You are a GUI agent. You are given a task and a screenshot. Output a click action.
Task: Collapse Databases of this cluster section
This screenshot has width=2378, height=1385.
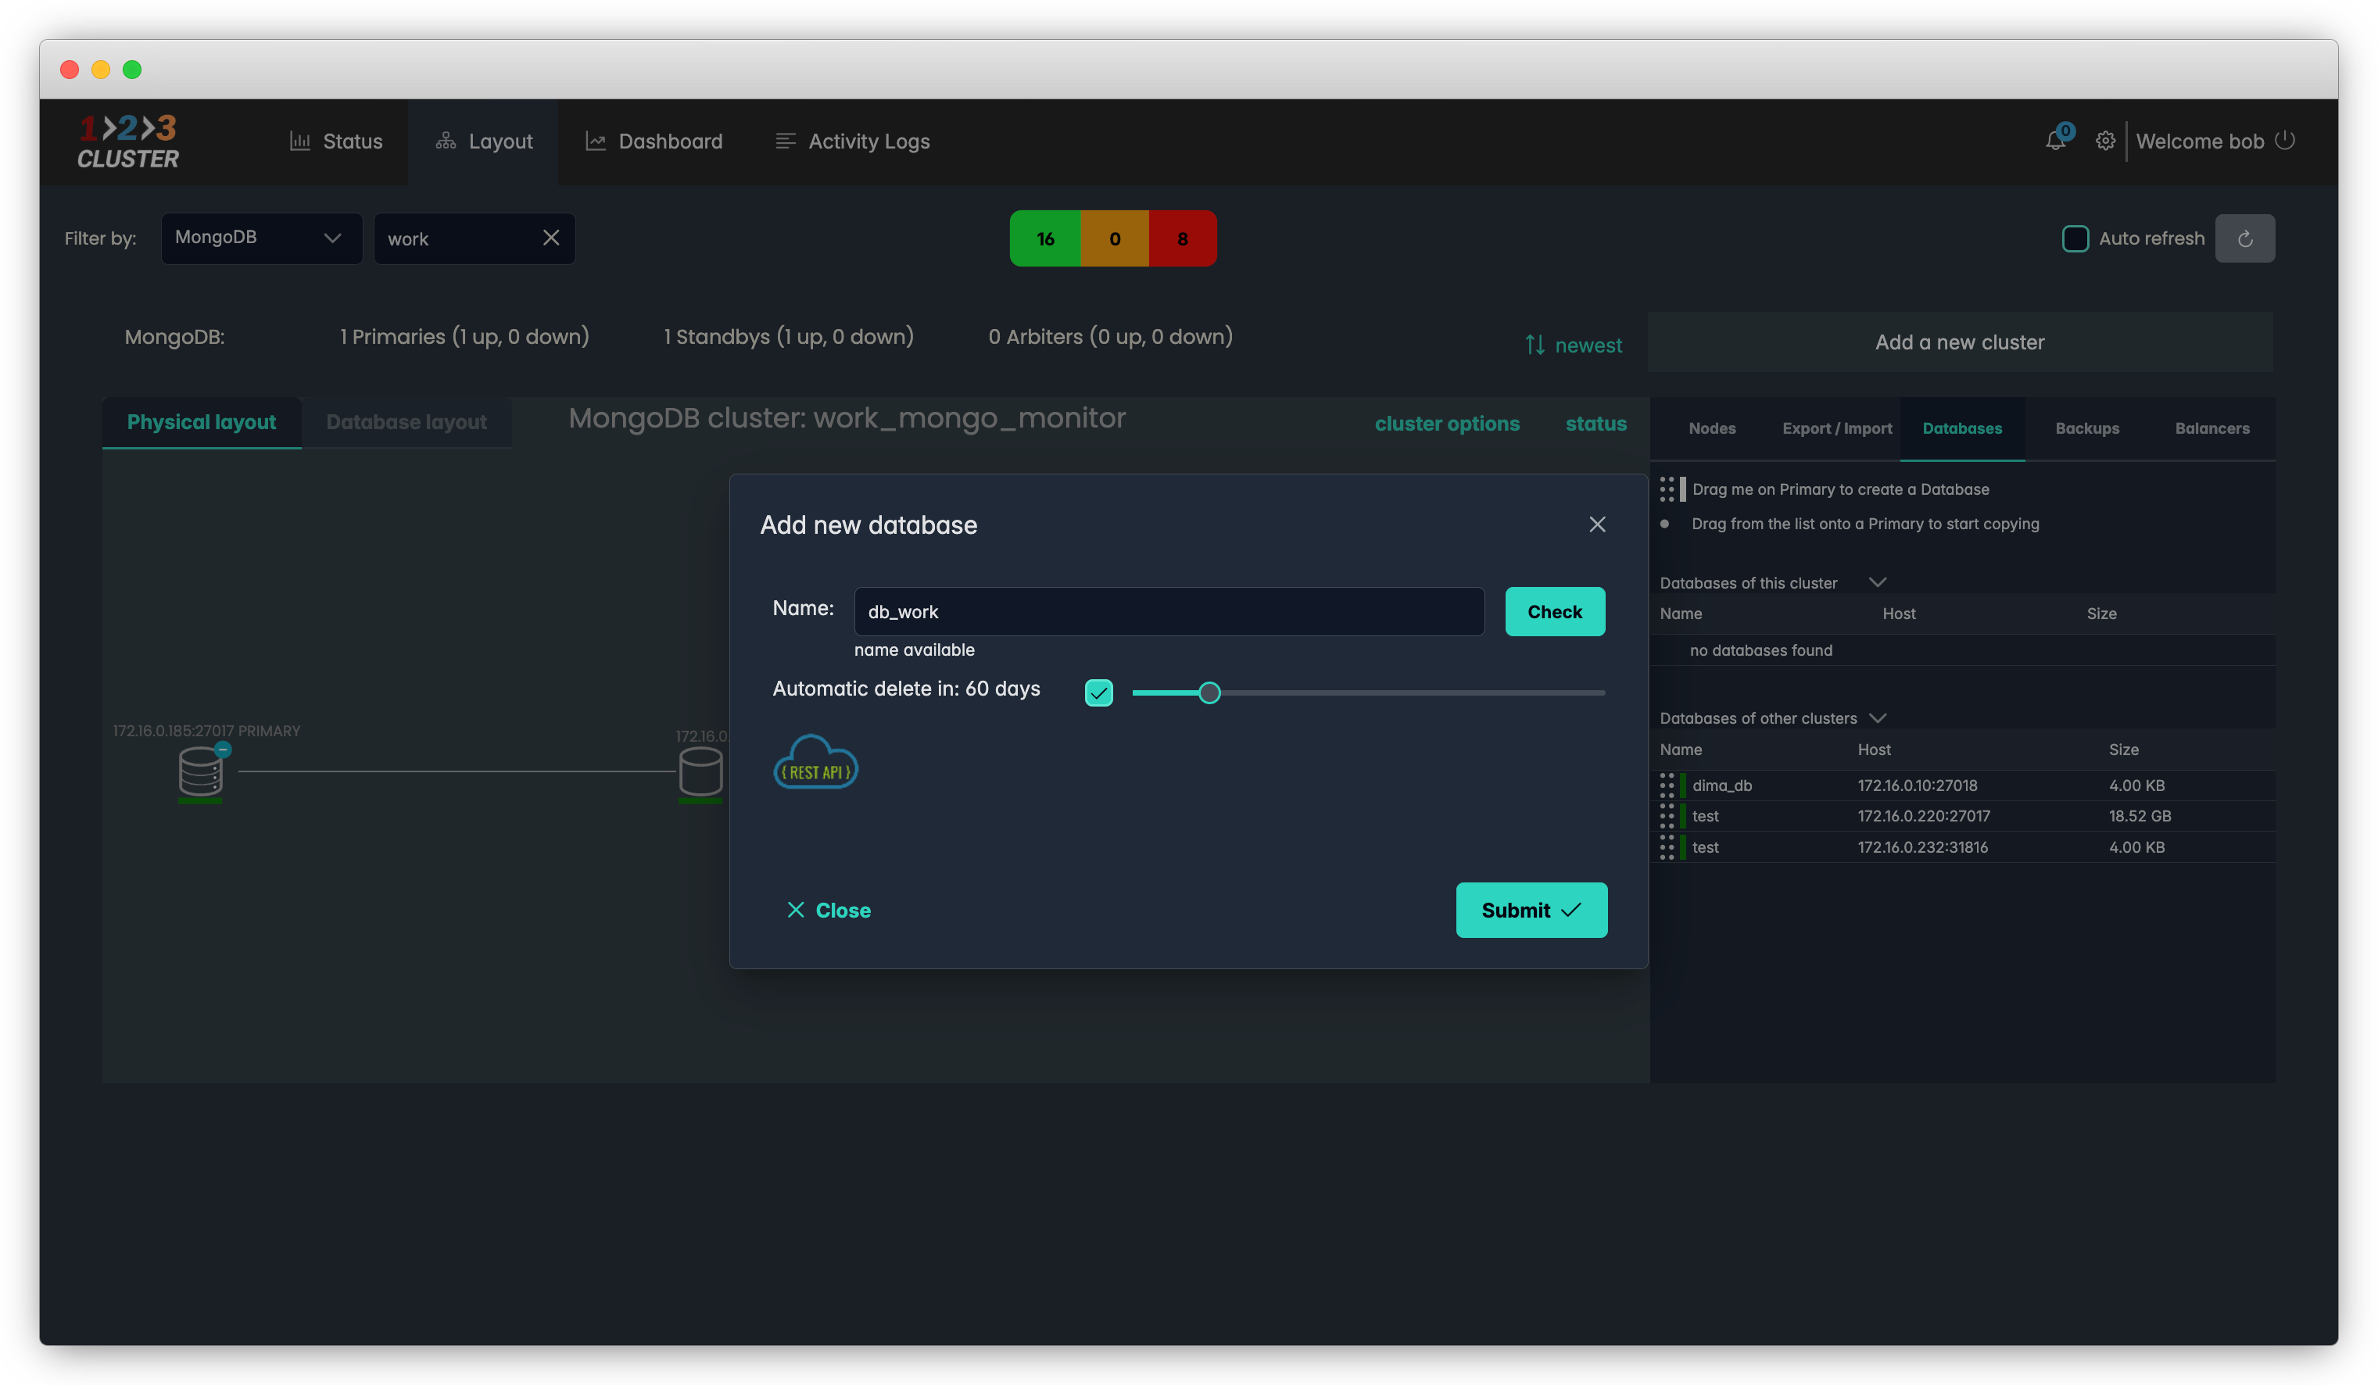tap(1877, 582)
